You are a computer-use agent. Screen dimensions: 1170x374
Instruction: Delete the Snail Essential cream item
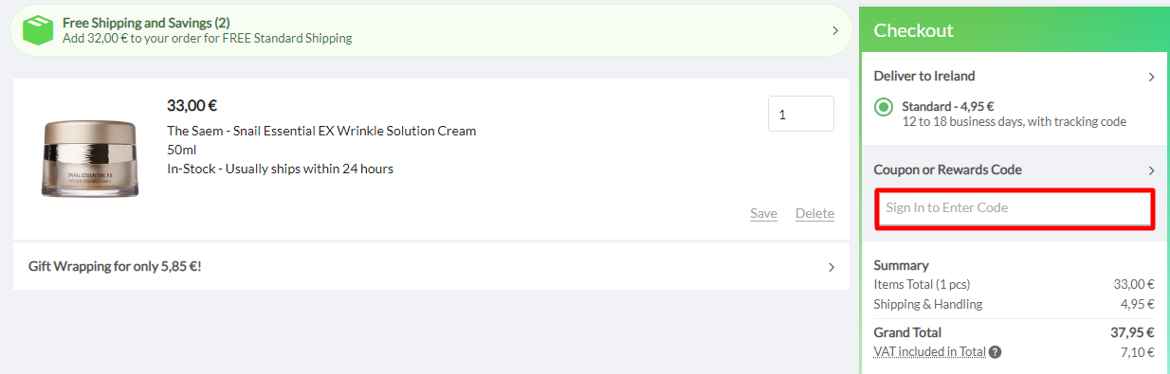[x=814, y=213]
